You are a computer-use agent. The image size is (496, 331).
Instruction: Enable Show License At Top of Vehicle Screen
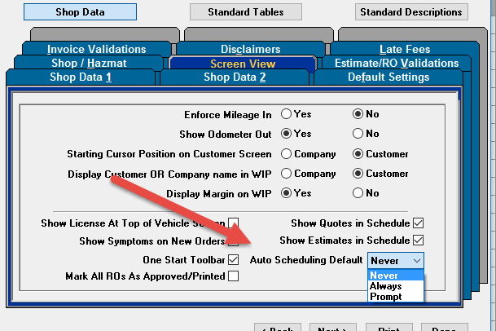tap(234, 223)
